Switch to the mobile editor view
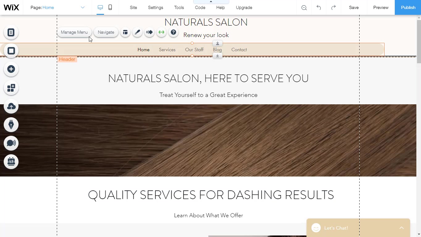The width and height of the screenshot is (421, 237). pyautogui.click(x=110, y=7)
